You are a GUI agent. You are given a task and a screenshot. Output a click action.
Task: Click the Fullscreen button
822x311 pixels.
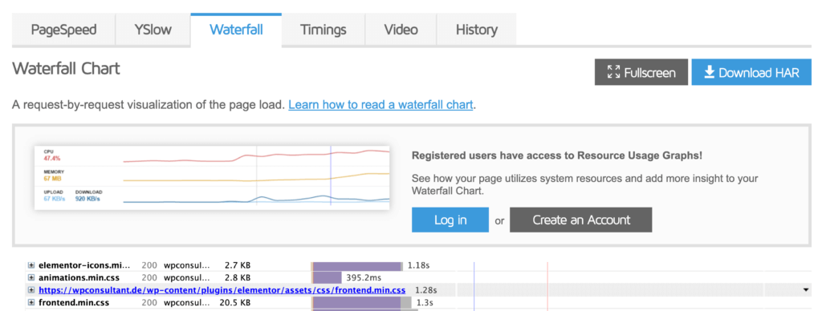click(641, 72)
